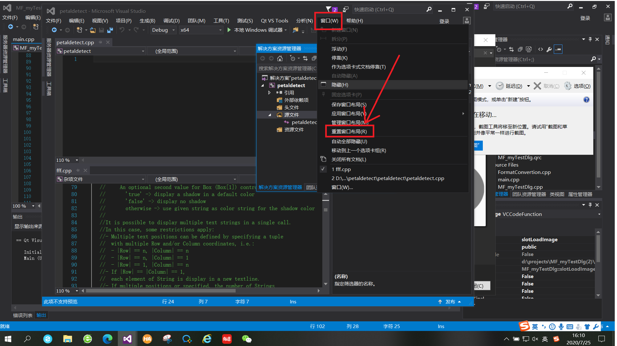Click the 发布 button in the status bar
Viewport: 617px width, 346px height.
[450, 301]
